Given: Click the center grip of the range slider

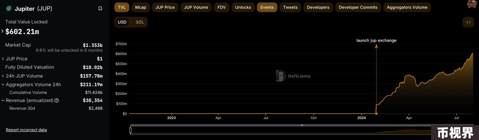Looking at the screenshot, I should [302, 125].
